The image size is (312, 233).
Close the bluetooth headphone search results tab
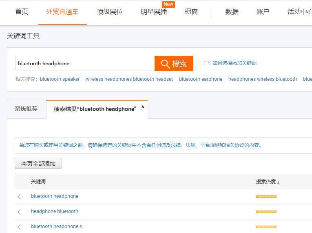click(x=143, y=107)
